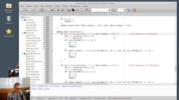The width and height of the screenshot is (179, 100).
Task: Create a new file with the toolbar icon
Action: point(22,10)
